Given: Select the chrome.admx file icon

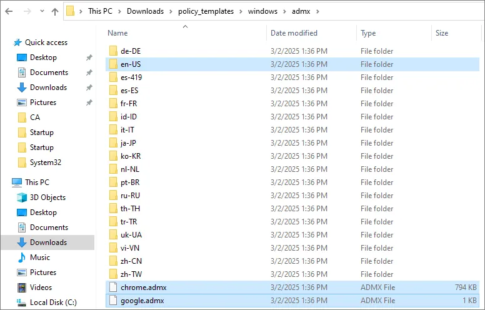Looking at the screenshot, I should tap(113, 287).
